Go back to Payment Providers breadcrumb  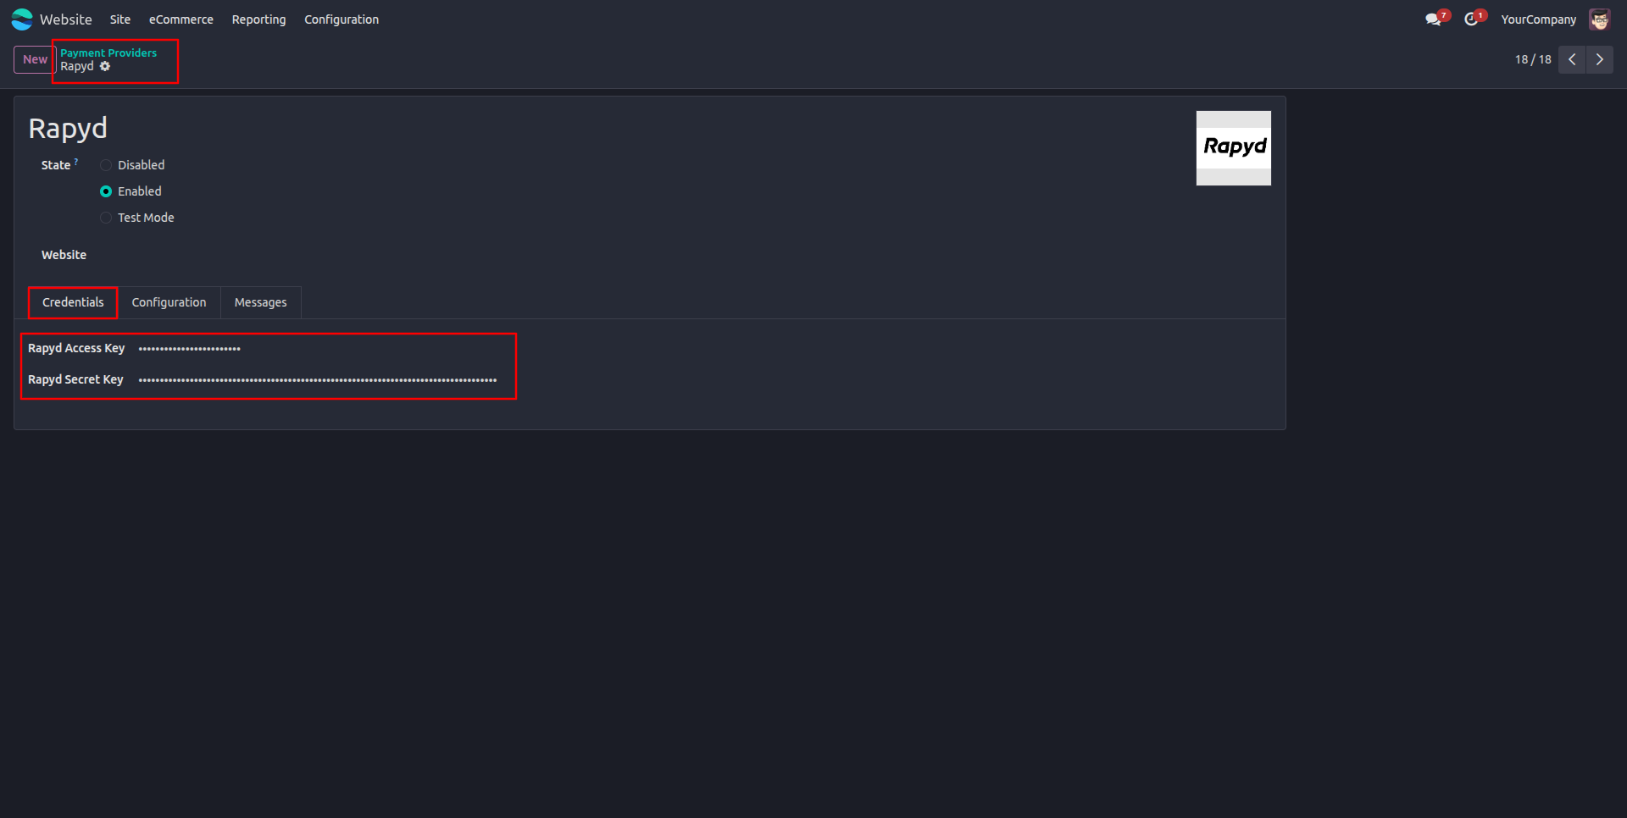pos(108,53)
